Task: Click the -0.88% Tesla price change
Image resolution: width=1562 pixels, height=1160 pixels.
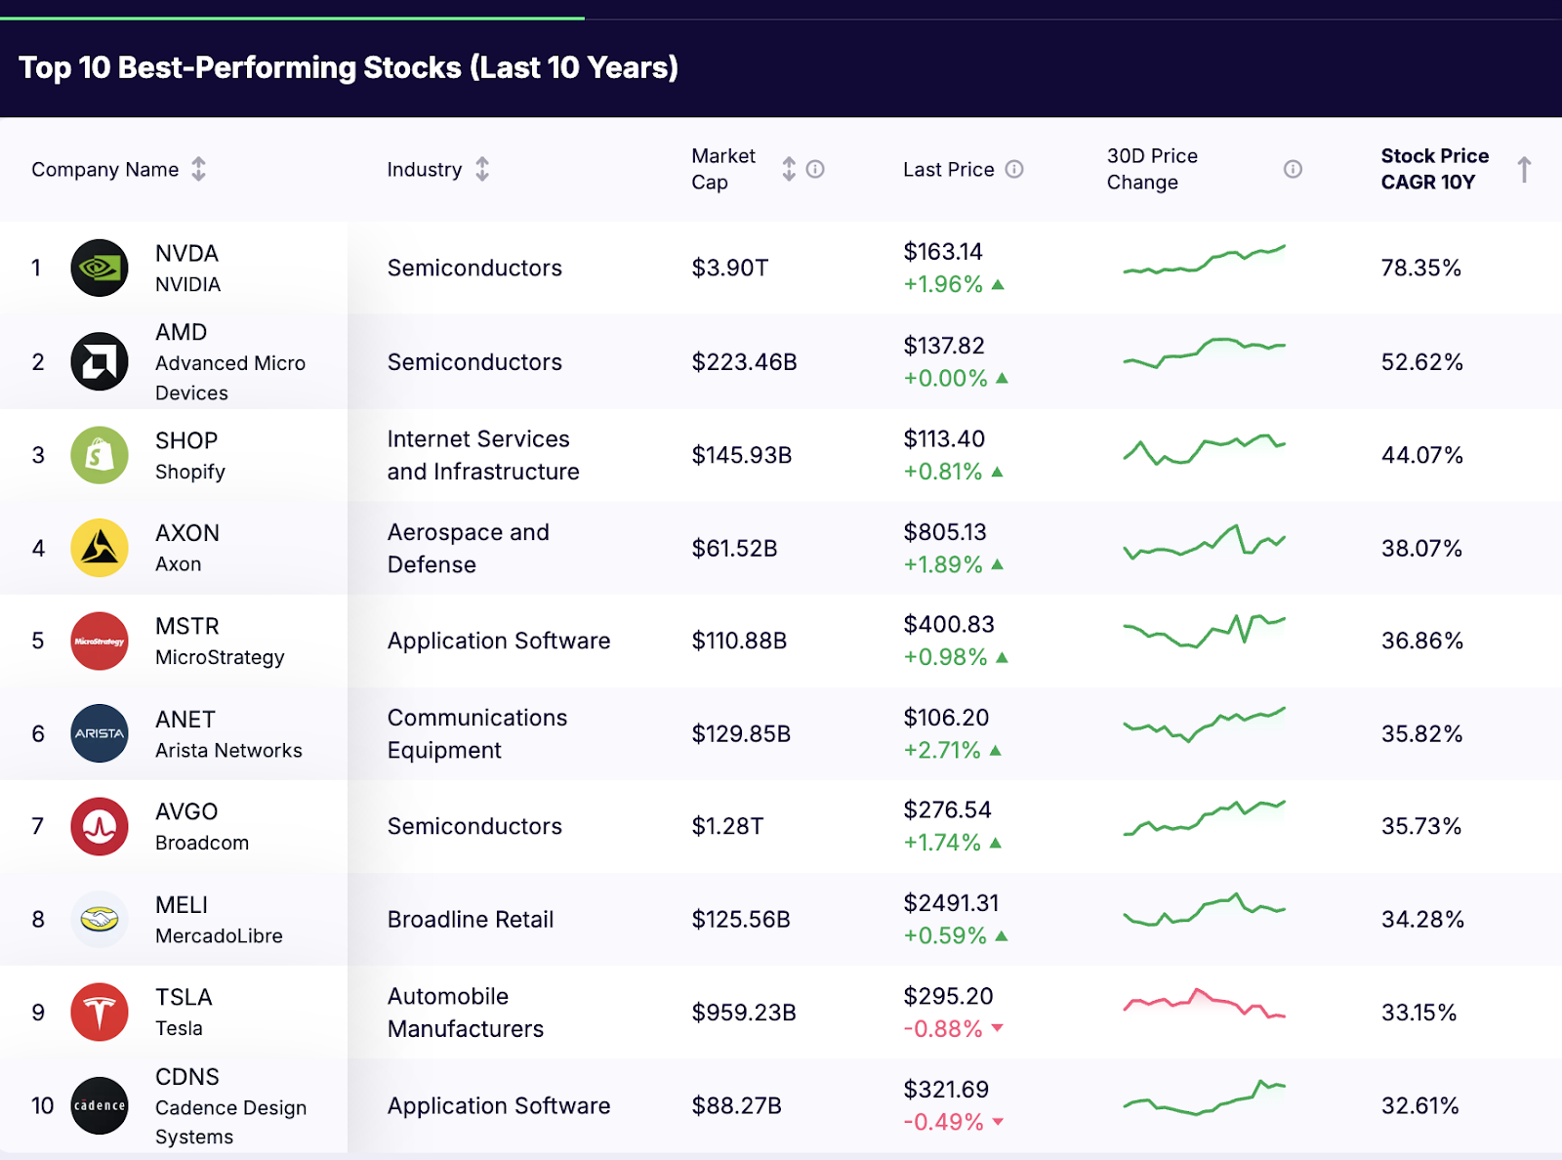Action: [x=943, y=1028]
